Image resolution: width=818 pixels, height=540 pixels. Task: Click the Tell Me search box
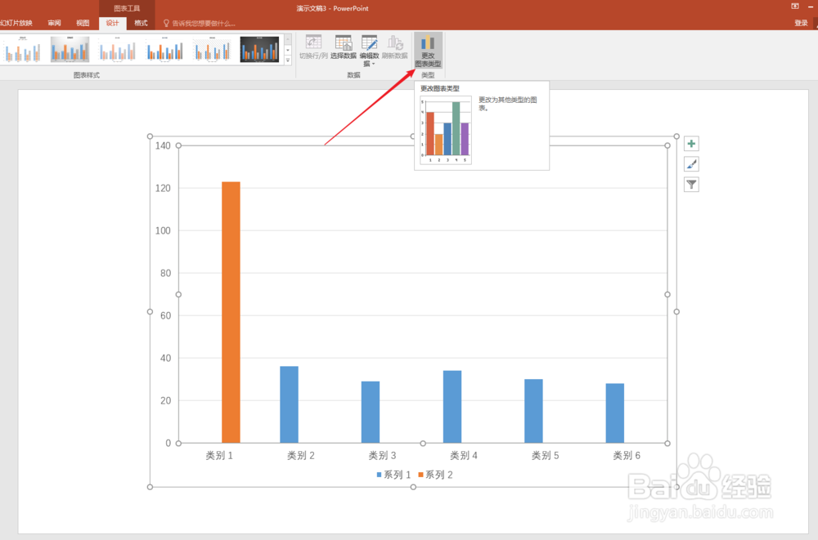pos(200,24)
